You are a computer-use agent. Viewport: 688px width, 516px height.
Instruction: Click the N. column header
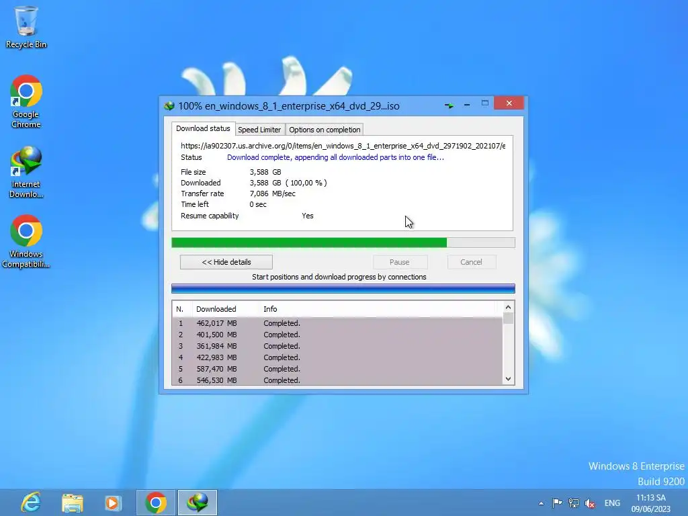182,309
